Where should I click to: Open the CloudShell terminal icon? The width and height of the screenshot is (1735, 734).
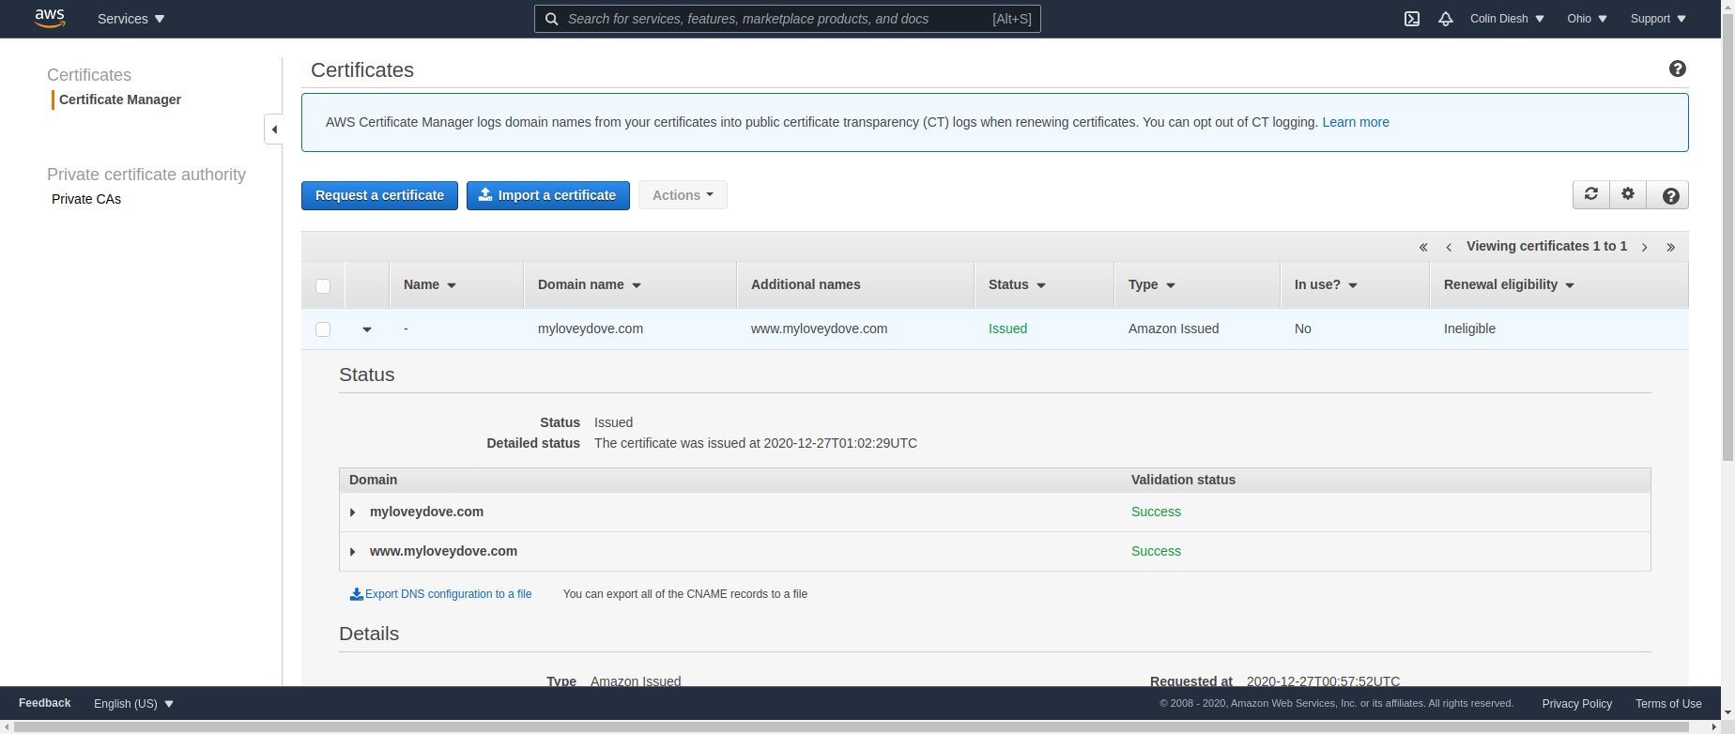pos(1412,19)
